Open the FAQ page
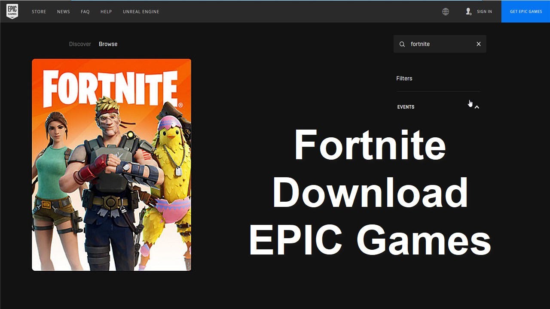550x309 pixels. click(85, 12)
